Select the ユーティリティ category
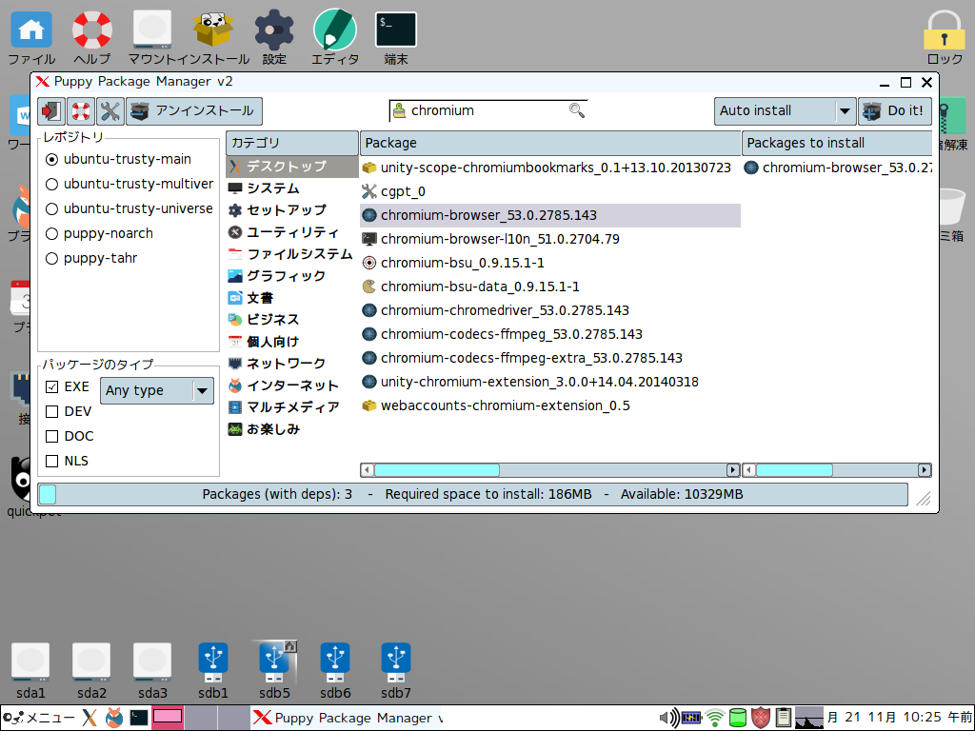The width and height of the screenshot is (975, 731). coord(291,232)
